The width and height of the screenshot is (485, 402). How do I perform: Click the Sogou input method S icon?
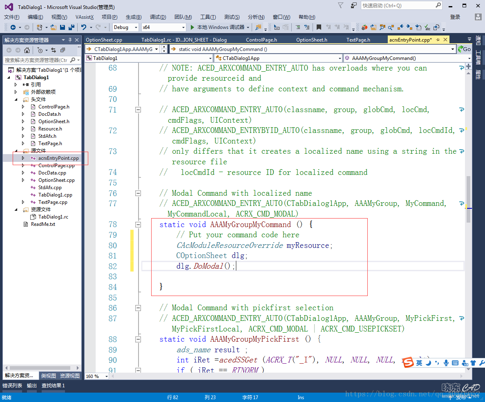pyautogui.click(x=408, y=362)
